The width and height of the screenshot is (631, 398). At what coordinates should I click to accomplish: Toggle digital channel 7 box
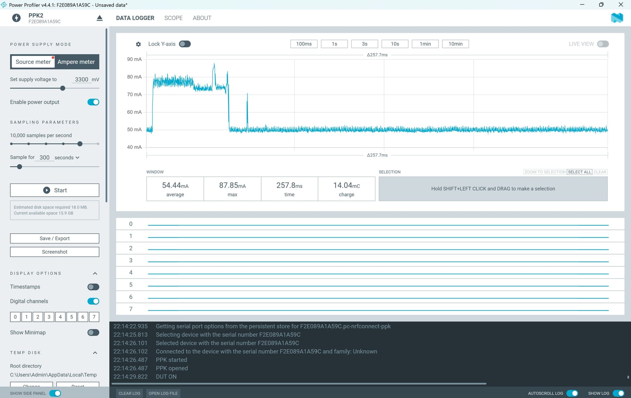pyautogui.click(x=94, y=317)
